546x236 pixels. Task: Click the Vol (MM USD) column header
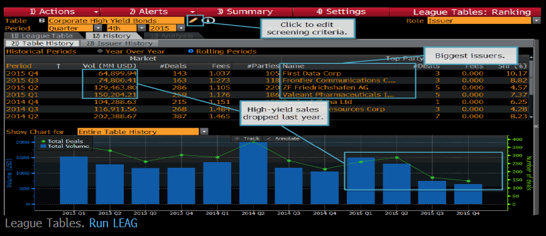click(110, 66)
